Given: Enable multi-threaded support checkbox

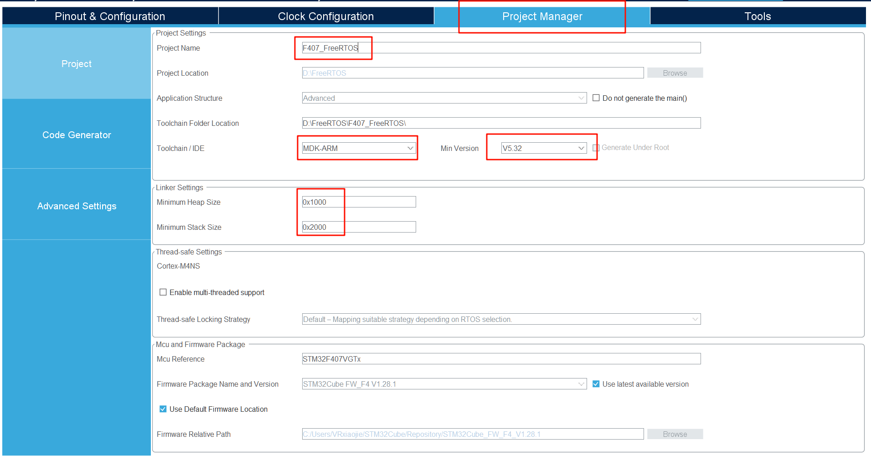Looking at the screenshot, I should click(163, 292).
